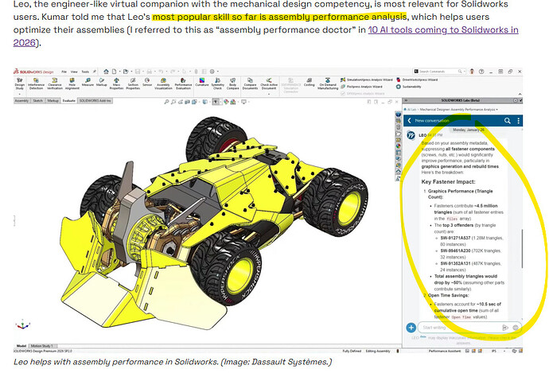Start DriveWorksXpress Wizard

pos(417,80)
